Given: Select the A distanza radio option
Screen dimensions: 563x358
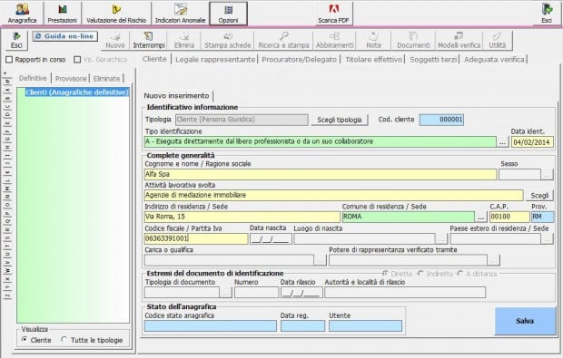Looking at the screenshot, I should 460,274.
